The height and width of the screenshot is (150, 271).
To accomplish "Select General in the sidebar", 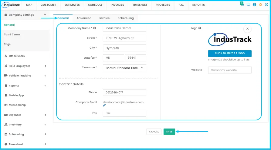I will click(9, 25).
